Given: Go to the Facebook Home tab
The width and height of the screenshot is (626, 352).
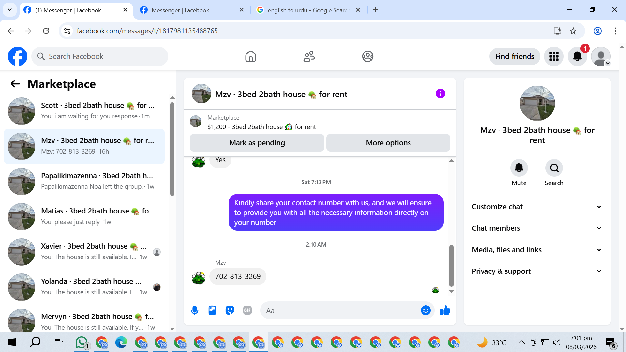Looking at the screenshot, I should (x=250, y=56).
